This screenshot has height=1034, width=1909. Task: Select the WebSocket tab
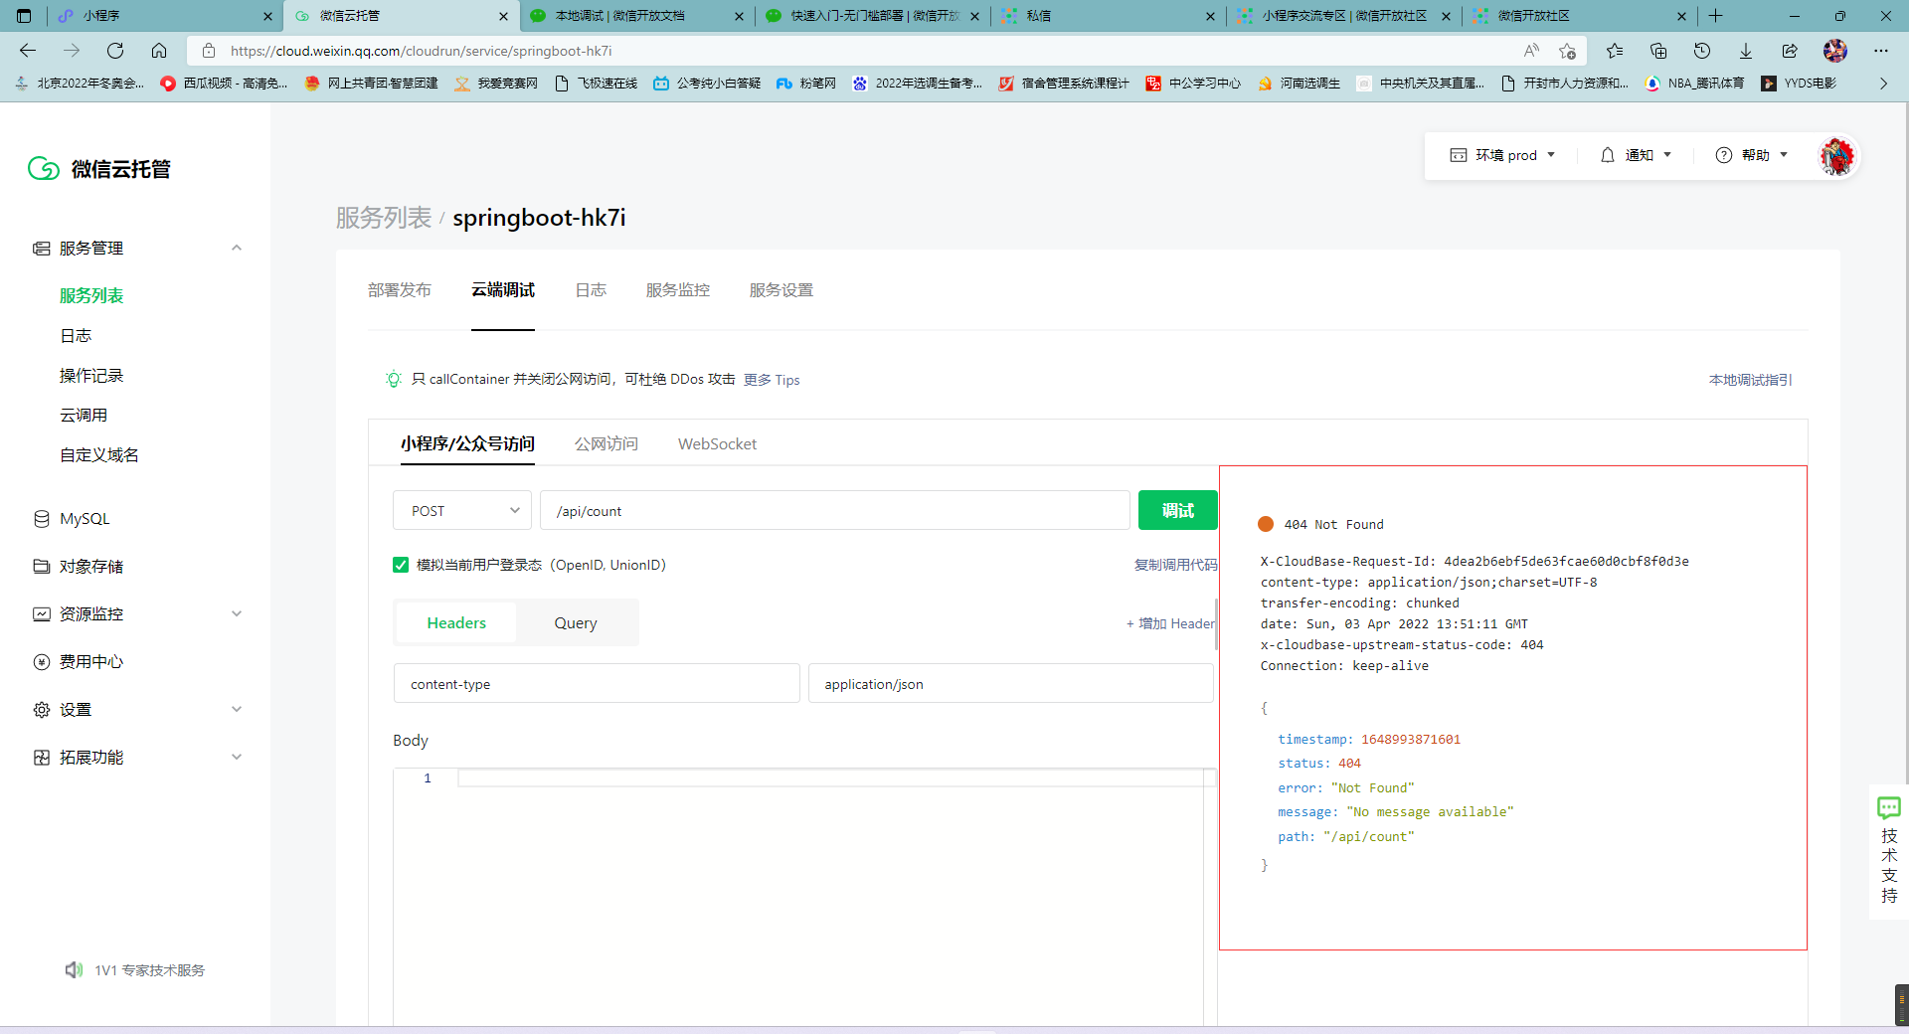point(718,443)
